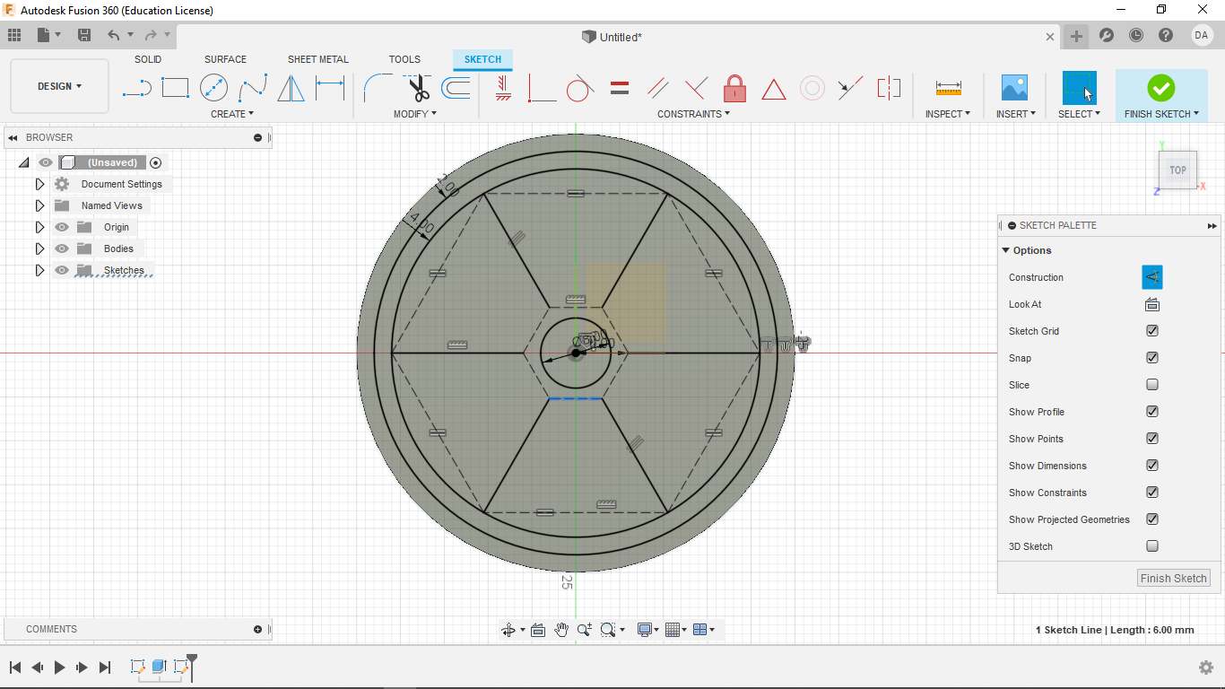Choose the Mirror sketch tool
Screen dimensions: 1225x689
291,88
